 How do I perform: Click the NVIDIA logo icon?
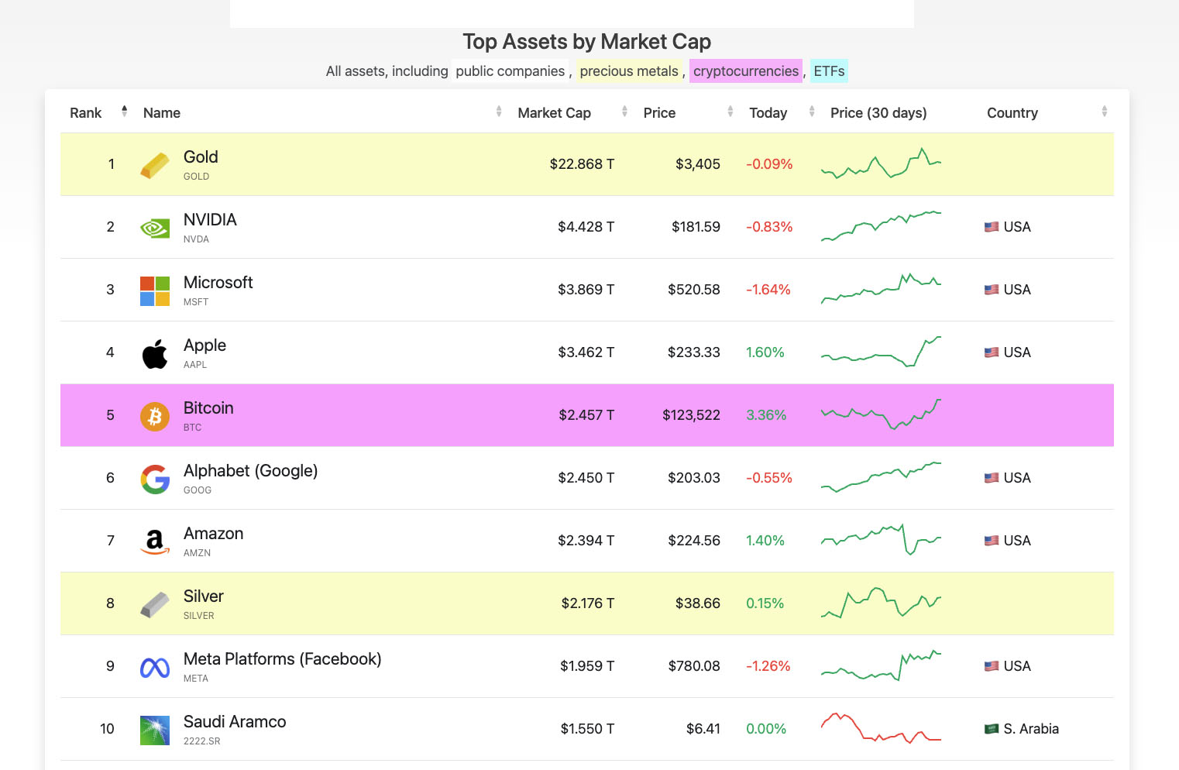tap(155, 228)
